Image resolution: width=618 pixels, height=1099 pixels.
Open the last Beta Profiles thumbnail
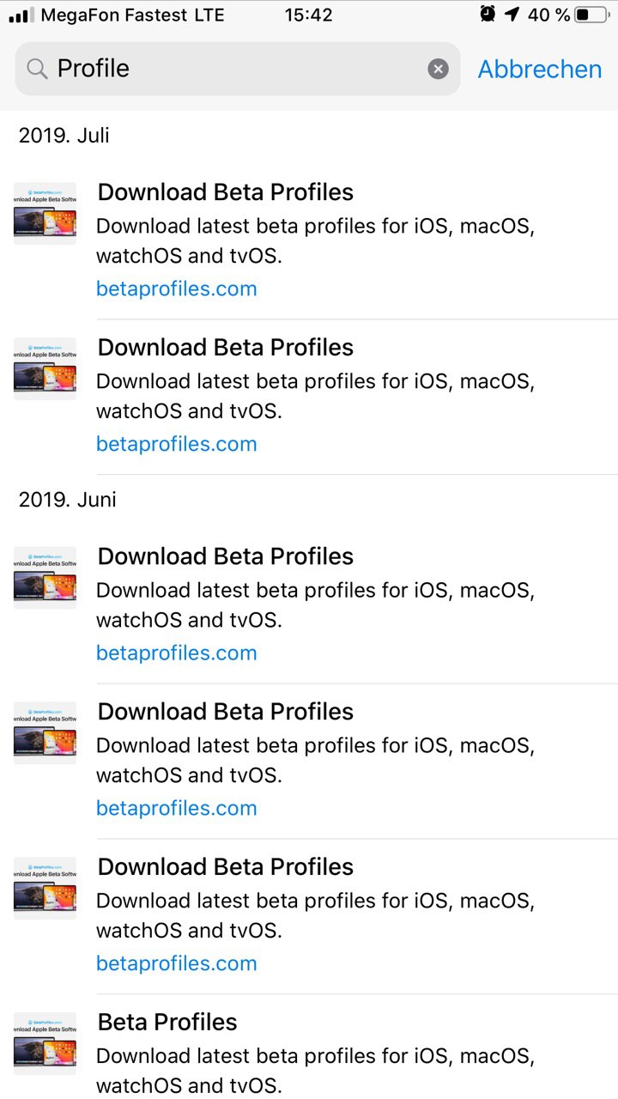[x=45, y=1043]
